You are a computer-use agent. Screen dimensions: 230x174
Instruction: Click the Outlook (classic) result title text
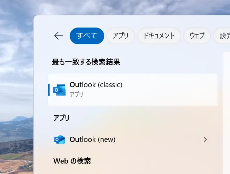96,85
